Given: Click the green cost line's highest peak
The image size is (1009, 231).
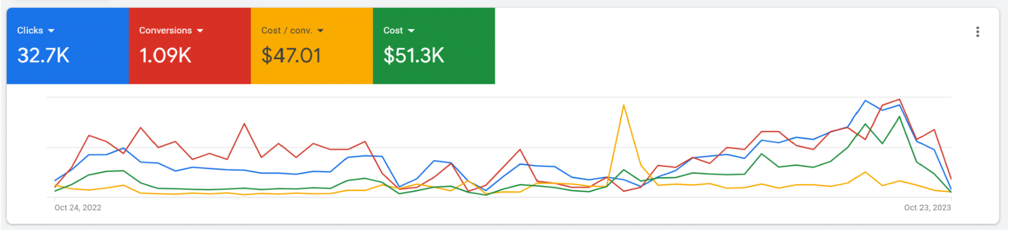Looking at the screenshot, I should point(900,117).
